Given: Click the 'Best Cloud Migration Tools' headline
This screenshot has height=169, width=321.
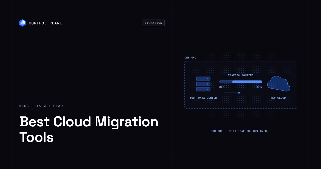Looking at the screenshot, I should 89,129.
